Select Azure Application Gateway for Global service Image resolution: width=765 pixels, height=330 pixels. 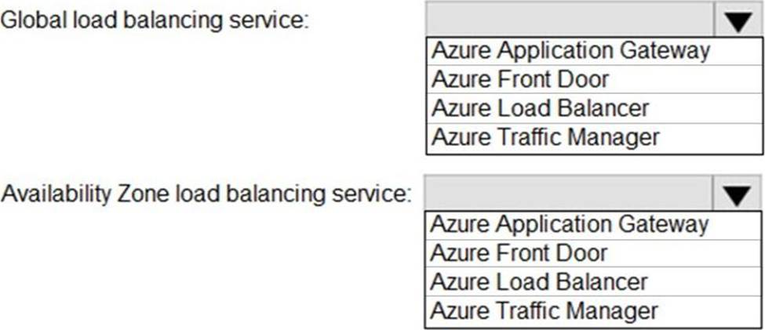point(594,51)
